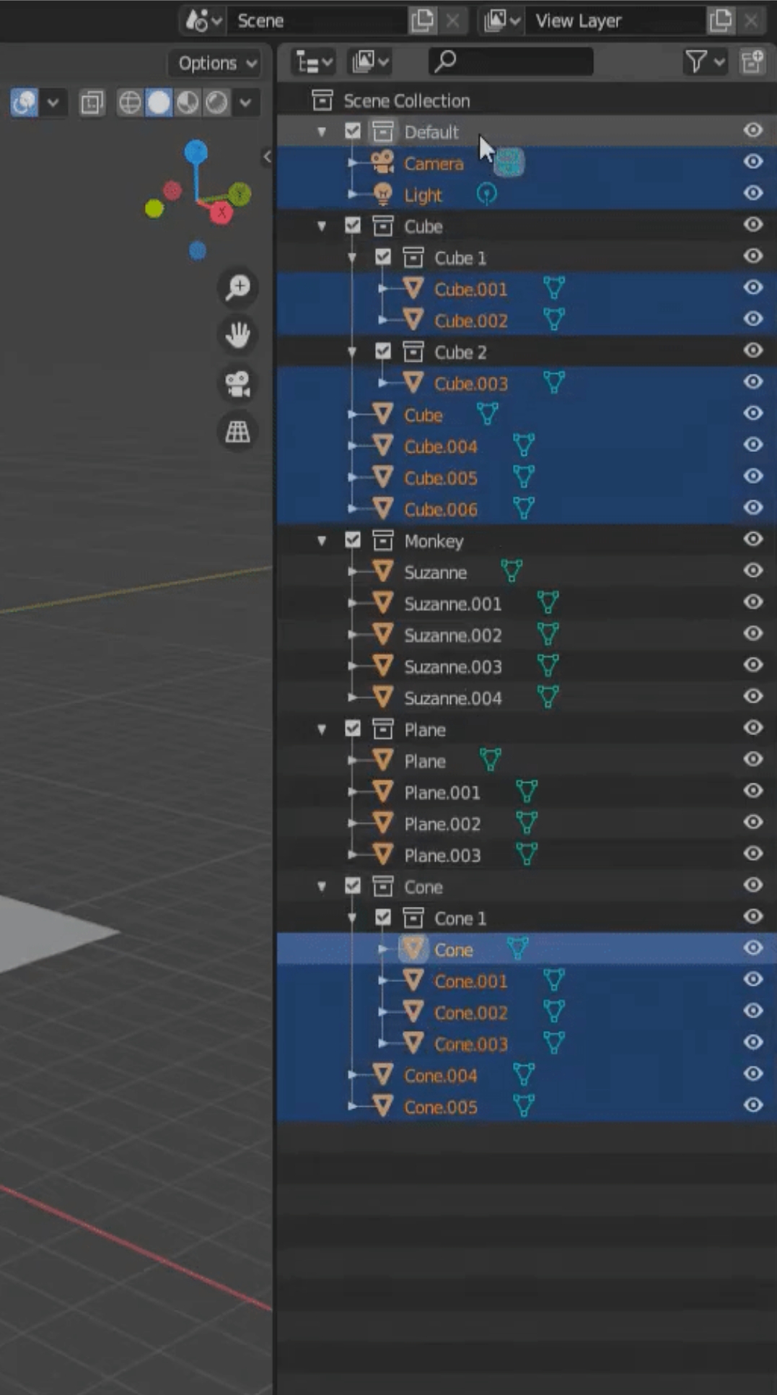Open outliner display mode dropdown
This screenshot has height=1395, width=777.
click(370, 61)
